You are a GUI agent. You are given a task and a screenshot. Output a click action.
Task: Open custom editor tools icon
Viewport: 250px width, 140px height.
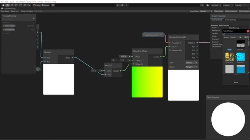point(29,5)
